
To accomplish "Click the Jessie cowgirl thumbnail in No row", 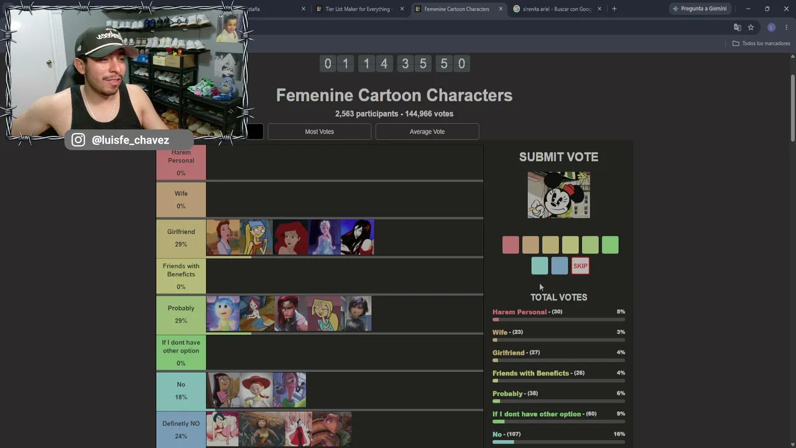I will point(257,390).
